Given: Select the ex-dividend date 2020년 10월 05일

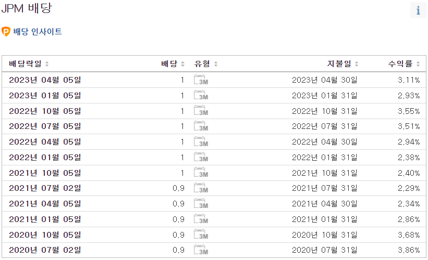Looking at the screenshot, I should coord(45,235).
